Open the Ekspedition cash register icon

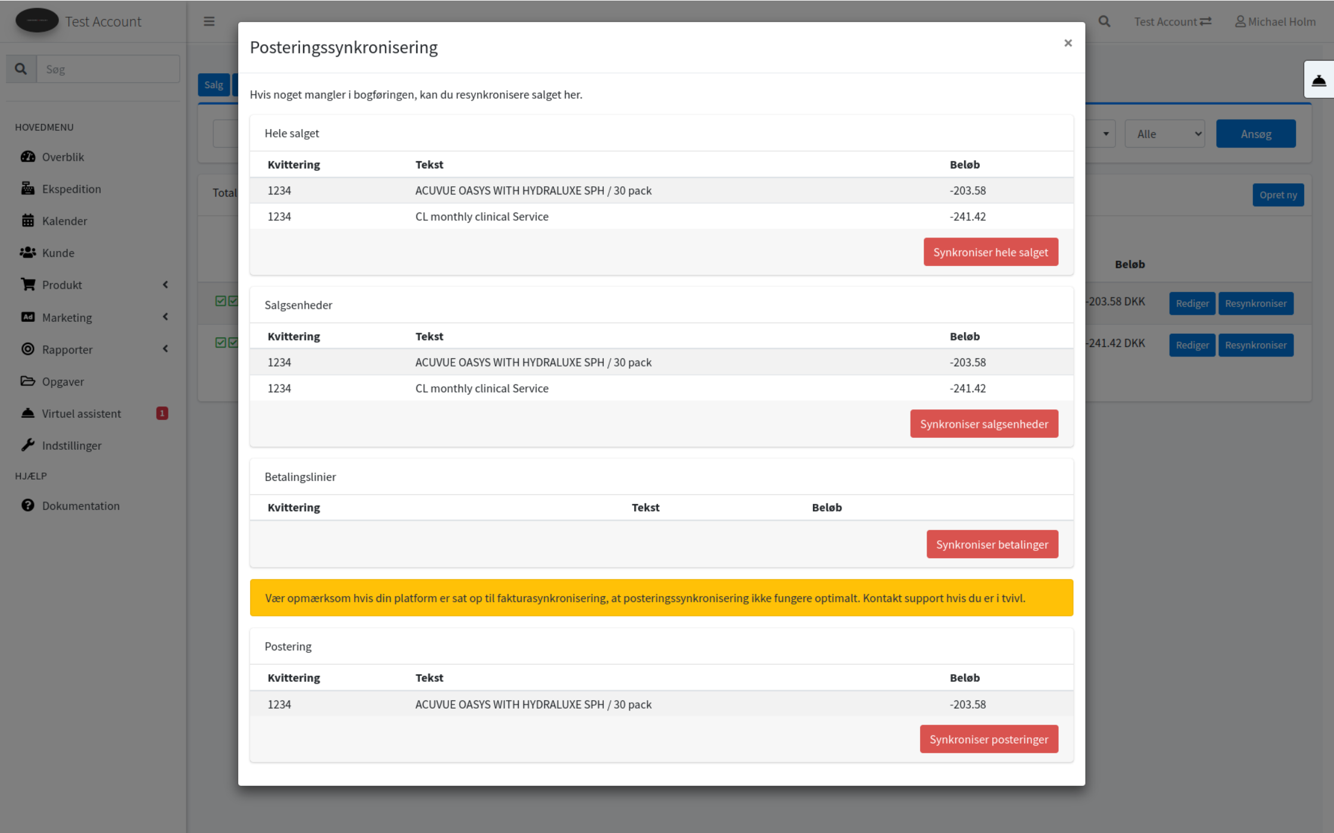pos(28,189)
